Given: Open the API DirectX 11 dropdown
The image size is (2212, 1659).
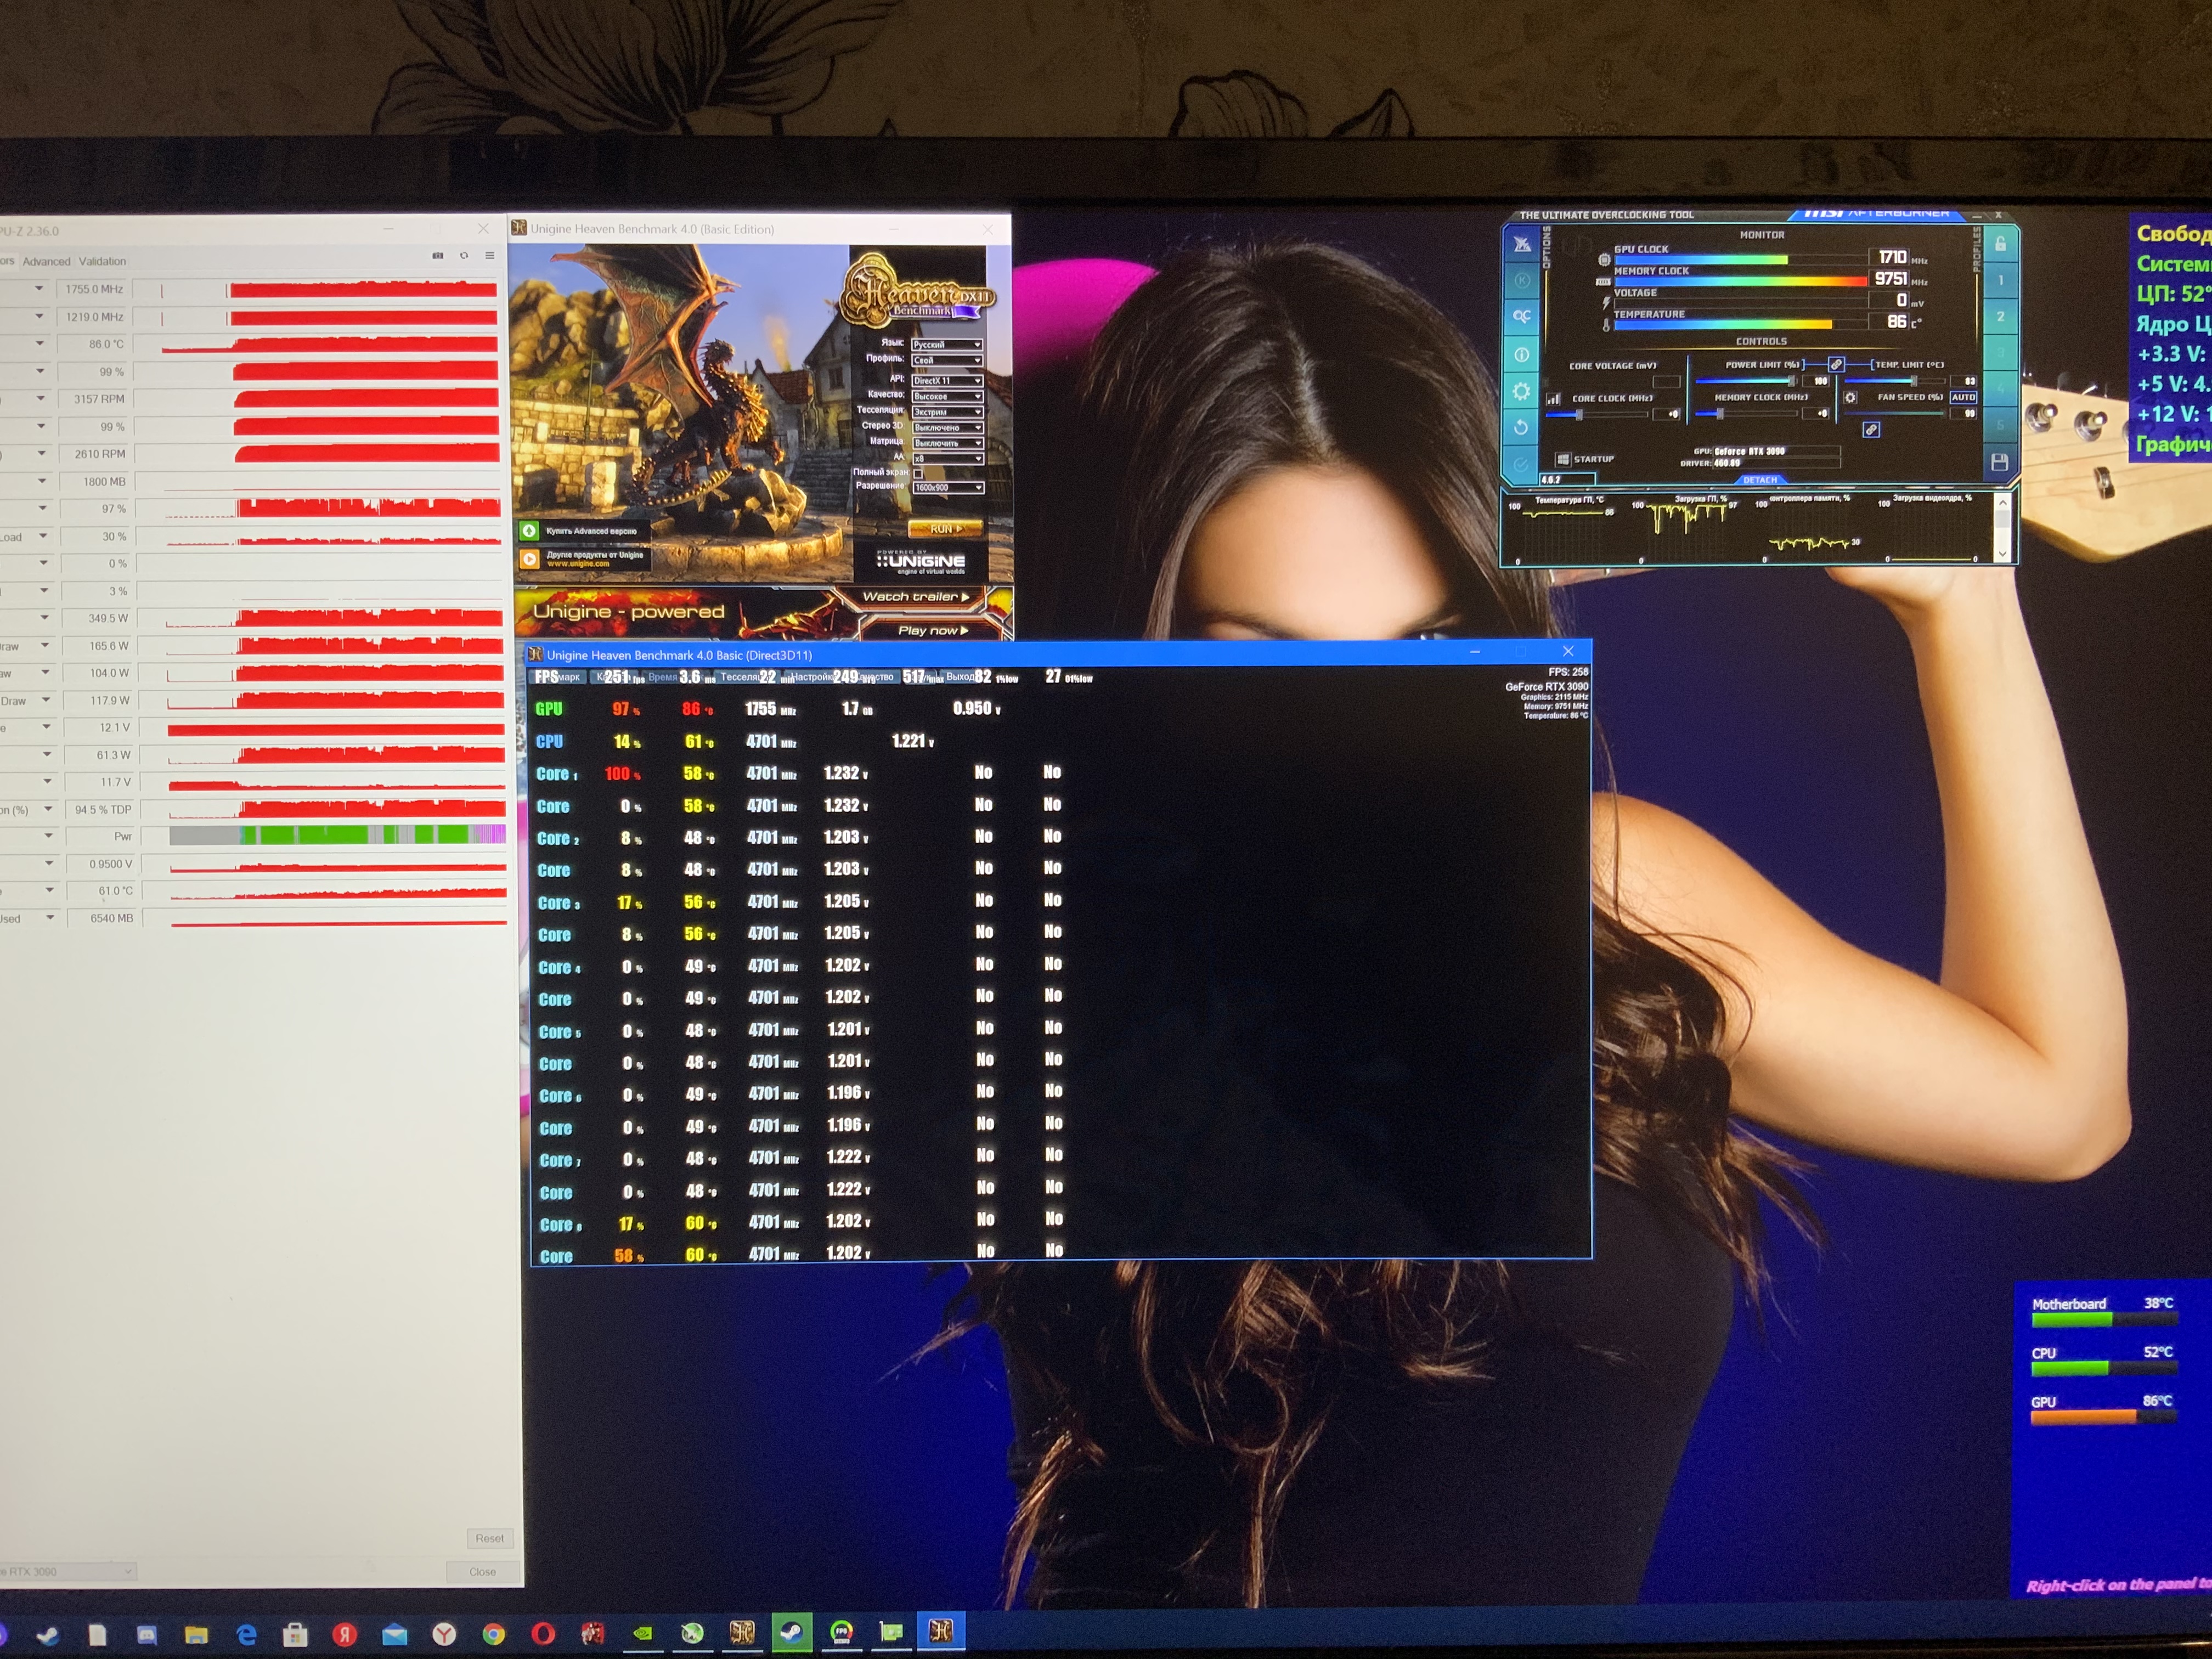Looking at the screenshot, I should click(x=947, y=380).
